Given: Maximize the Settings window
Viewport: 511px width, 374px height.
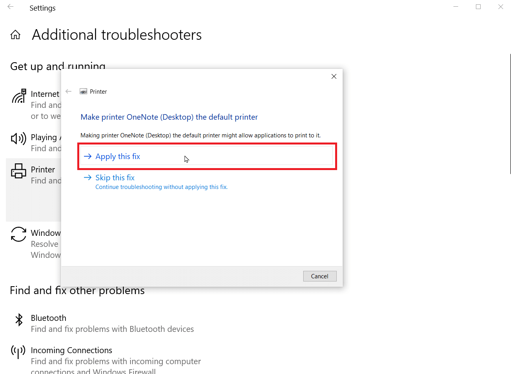Looking at the screenshot, I should pyautogui.click(x=478, y=7).
